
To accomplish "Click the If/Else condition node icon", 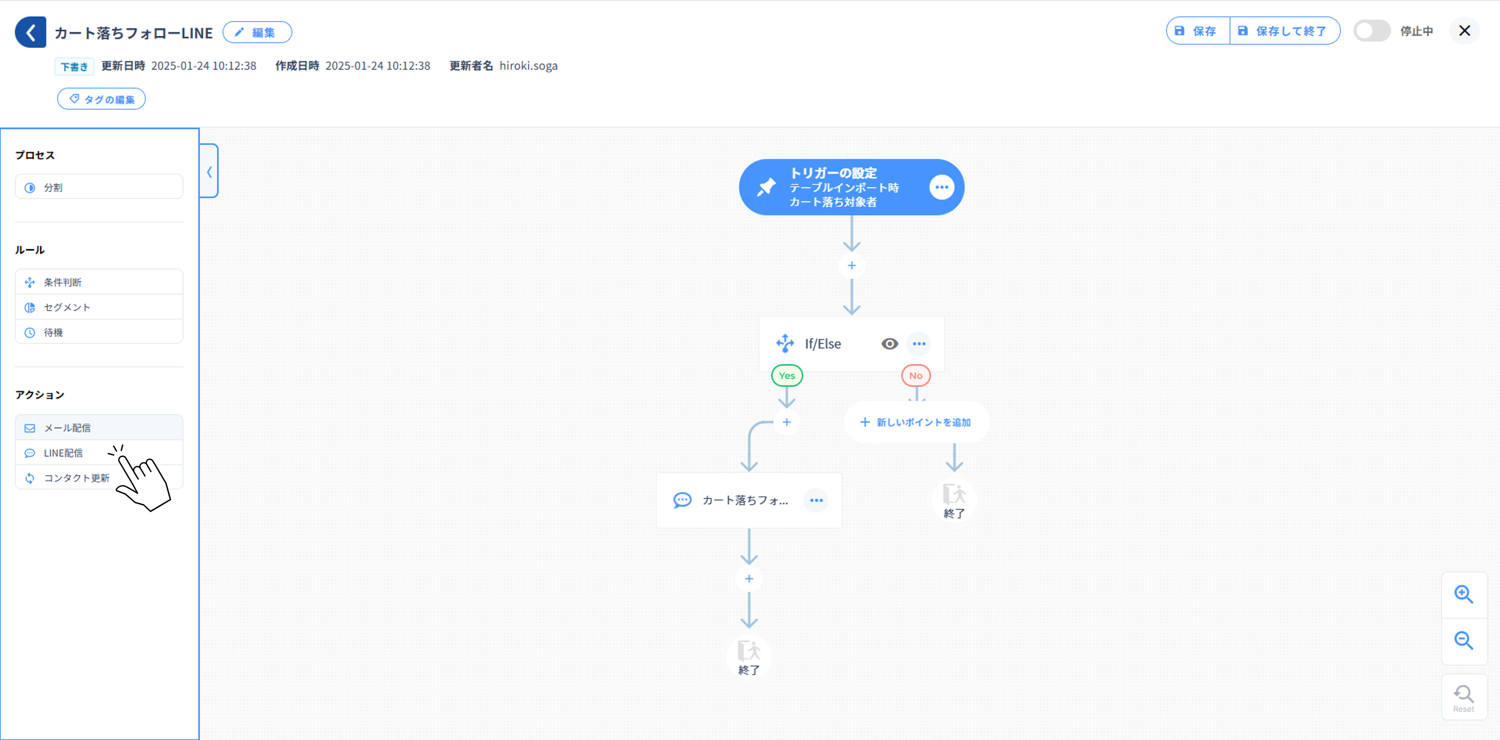I will tap(785, 343).
